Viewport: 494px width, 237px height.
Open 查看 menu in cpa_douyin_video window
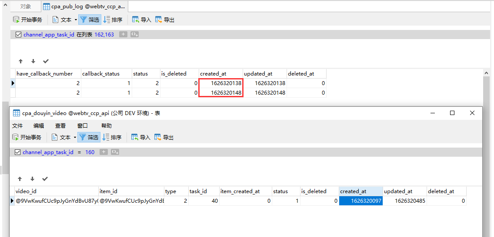(x=60, y=126)
